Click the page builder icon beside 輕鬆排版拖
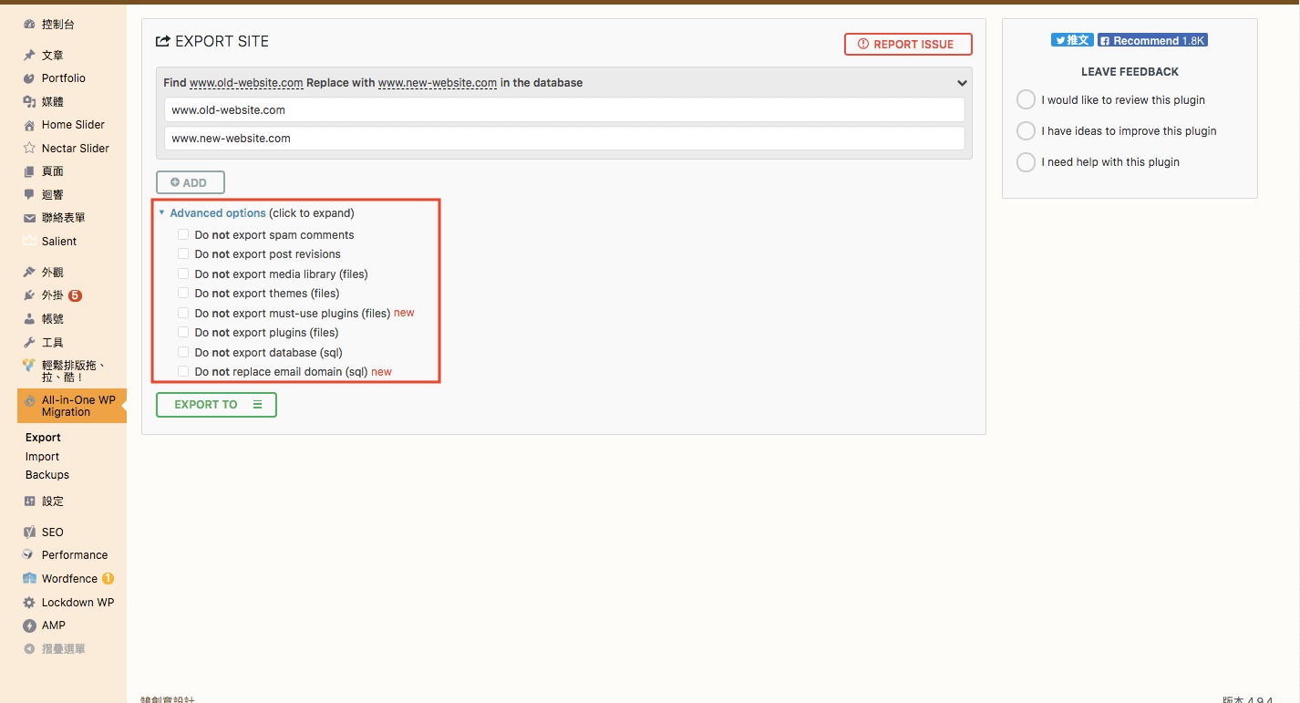Viewport: 1300px width, 703px height. [x=29, y=366]
